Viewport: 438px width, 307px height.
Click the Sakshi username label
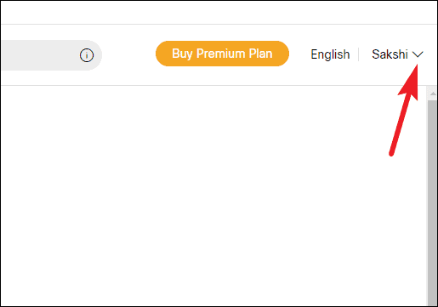pos(390,54)
